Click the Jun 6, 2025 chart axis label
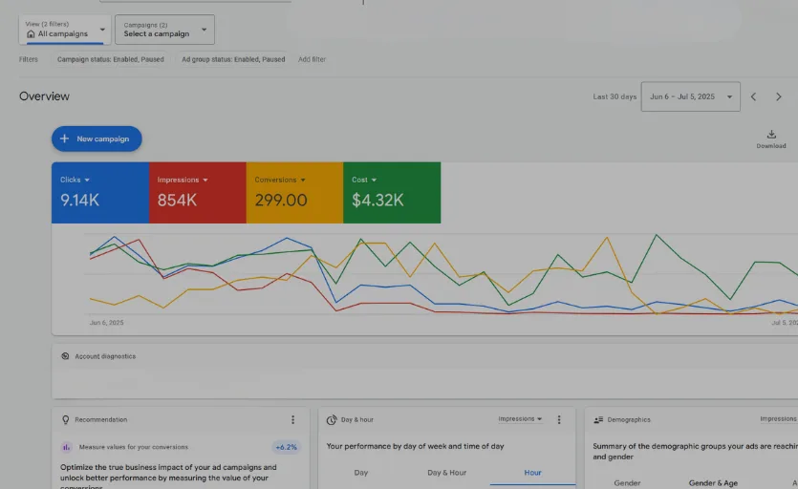This screenshot has height=489, width=798. (106, 323)
